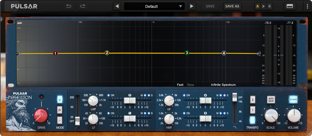Select the dash MODE button
Viewport: 312px width, 136px height.
[60, 120]
